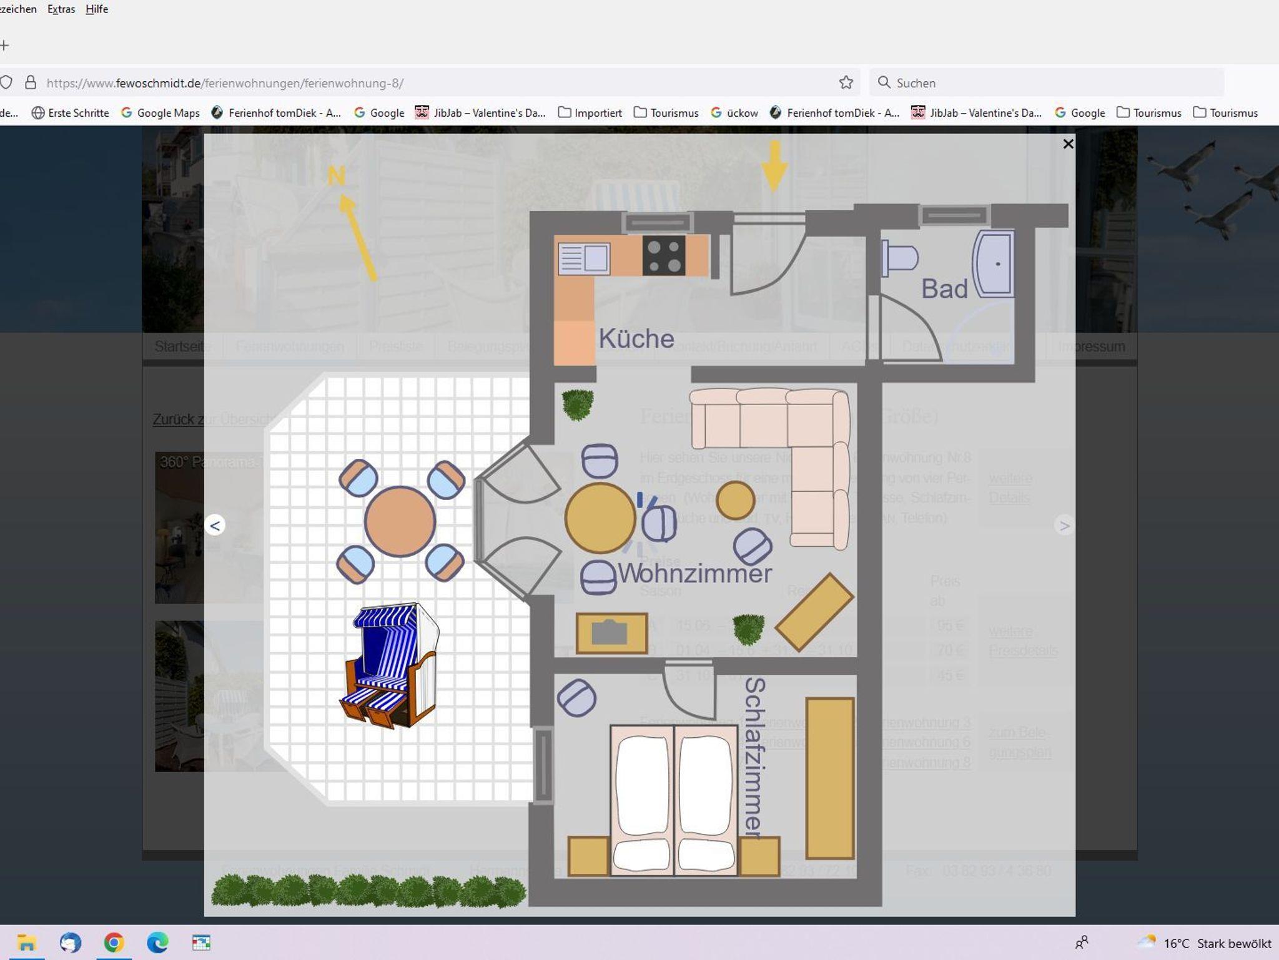Click the padlock site security icon
This screenshot has width=1279, height=960.
(x=30, y=82)
